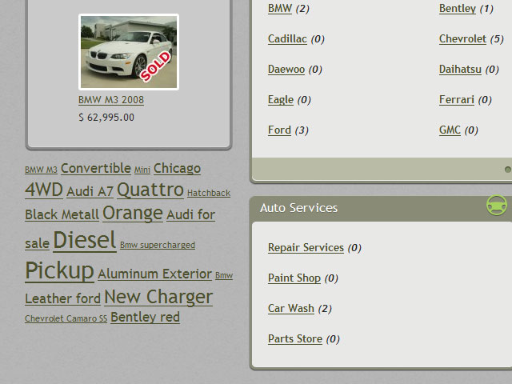The height and width of the screenshot is (384, 512).
Task: Browse the Chevrolet make link
Action: click(x=462, y=38)
